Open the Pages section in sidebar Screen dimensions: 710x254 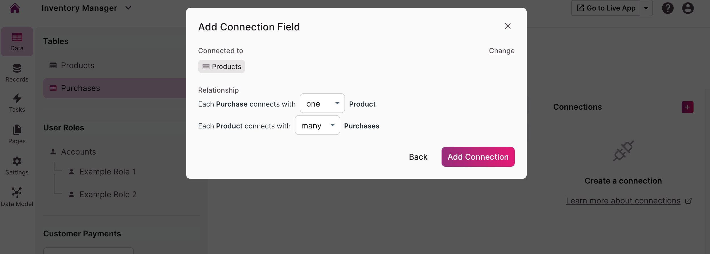17,134
